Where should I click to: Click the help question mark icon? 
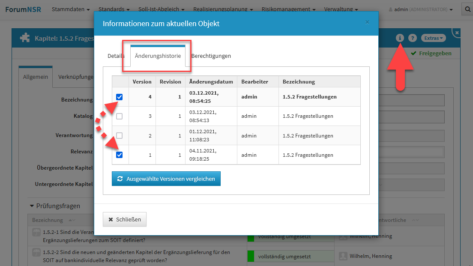point(413,38)
